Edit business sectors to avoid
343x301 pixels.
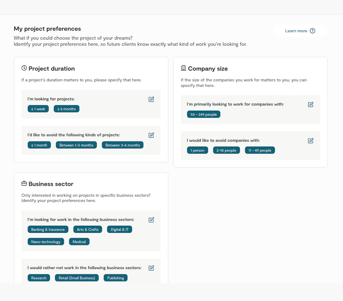[151, 268]
